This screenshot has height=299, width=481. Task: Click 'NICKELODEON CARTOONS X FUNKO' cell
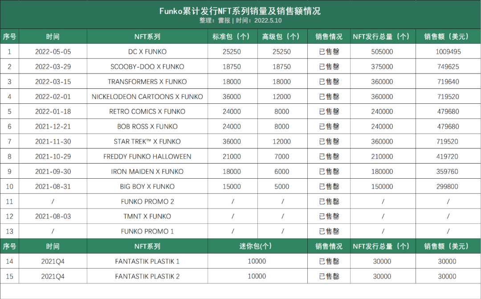click(147, 97)
